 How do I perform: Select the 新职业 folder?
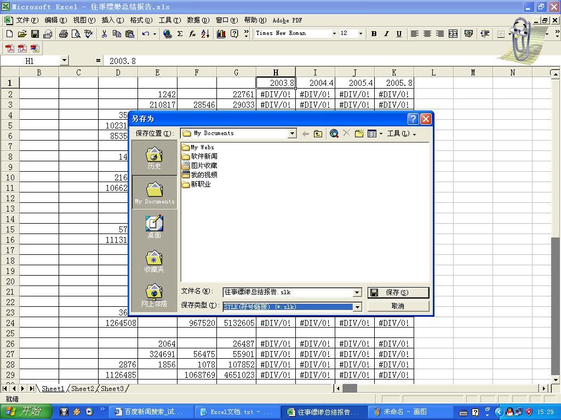coord(197,184)
